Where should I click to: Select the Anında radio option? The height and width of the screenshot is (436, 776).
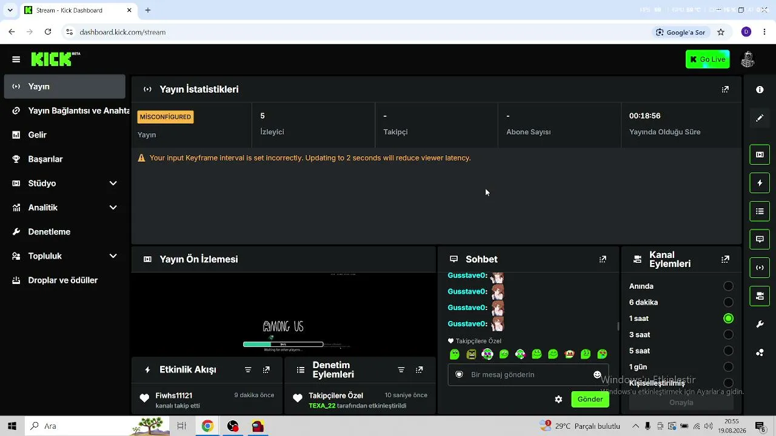(729, 286)
